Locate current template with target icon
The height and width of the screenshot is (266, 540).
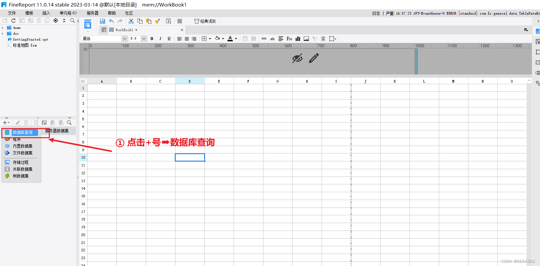tap(56, 20)
